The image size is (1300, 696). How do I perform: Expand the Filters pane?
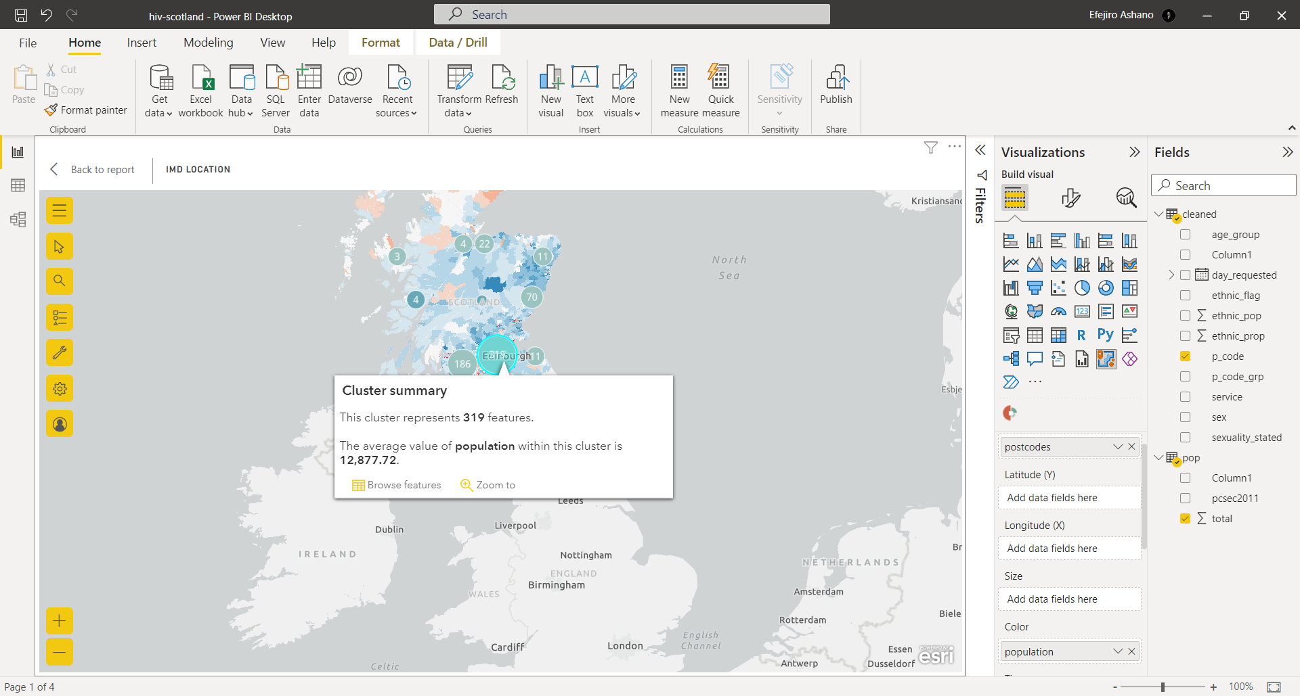click(x=980, y=150)
